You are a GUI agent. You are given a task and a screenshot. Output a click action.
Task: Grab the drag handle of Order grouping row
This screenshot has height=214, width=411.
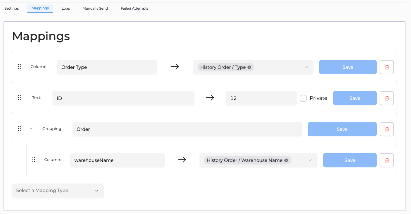click(x=19, y=129)
